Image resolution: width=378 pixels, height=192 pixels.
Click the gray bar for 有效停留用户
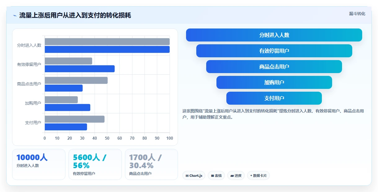pos(69,61)
